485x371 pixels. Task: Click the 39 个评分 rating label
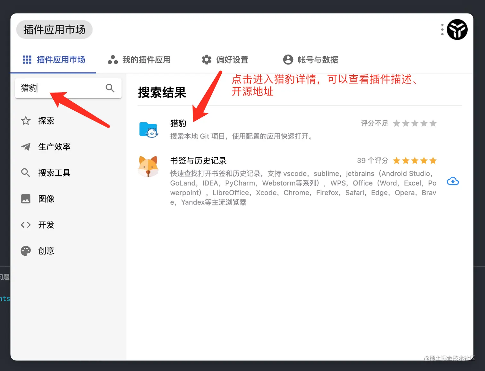tap(372, 161)
